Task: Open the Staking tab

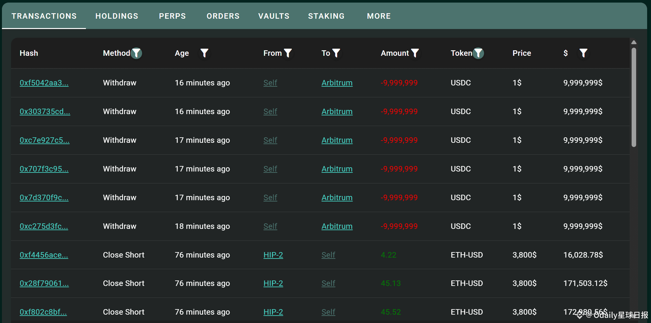Action: (326, 16)
